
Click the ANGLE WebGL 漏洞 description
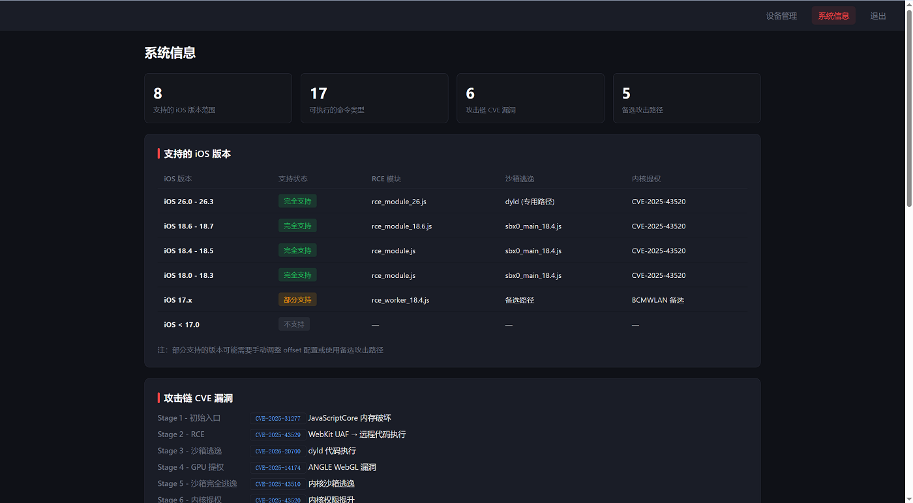coord(342,467)
